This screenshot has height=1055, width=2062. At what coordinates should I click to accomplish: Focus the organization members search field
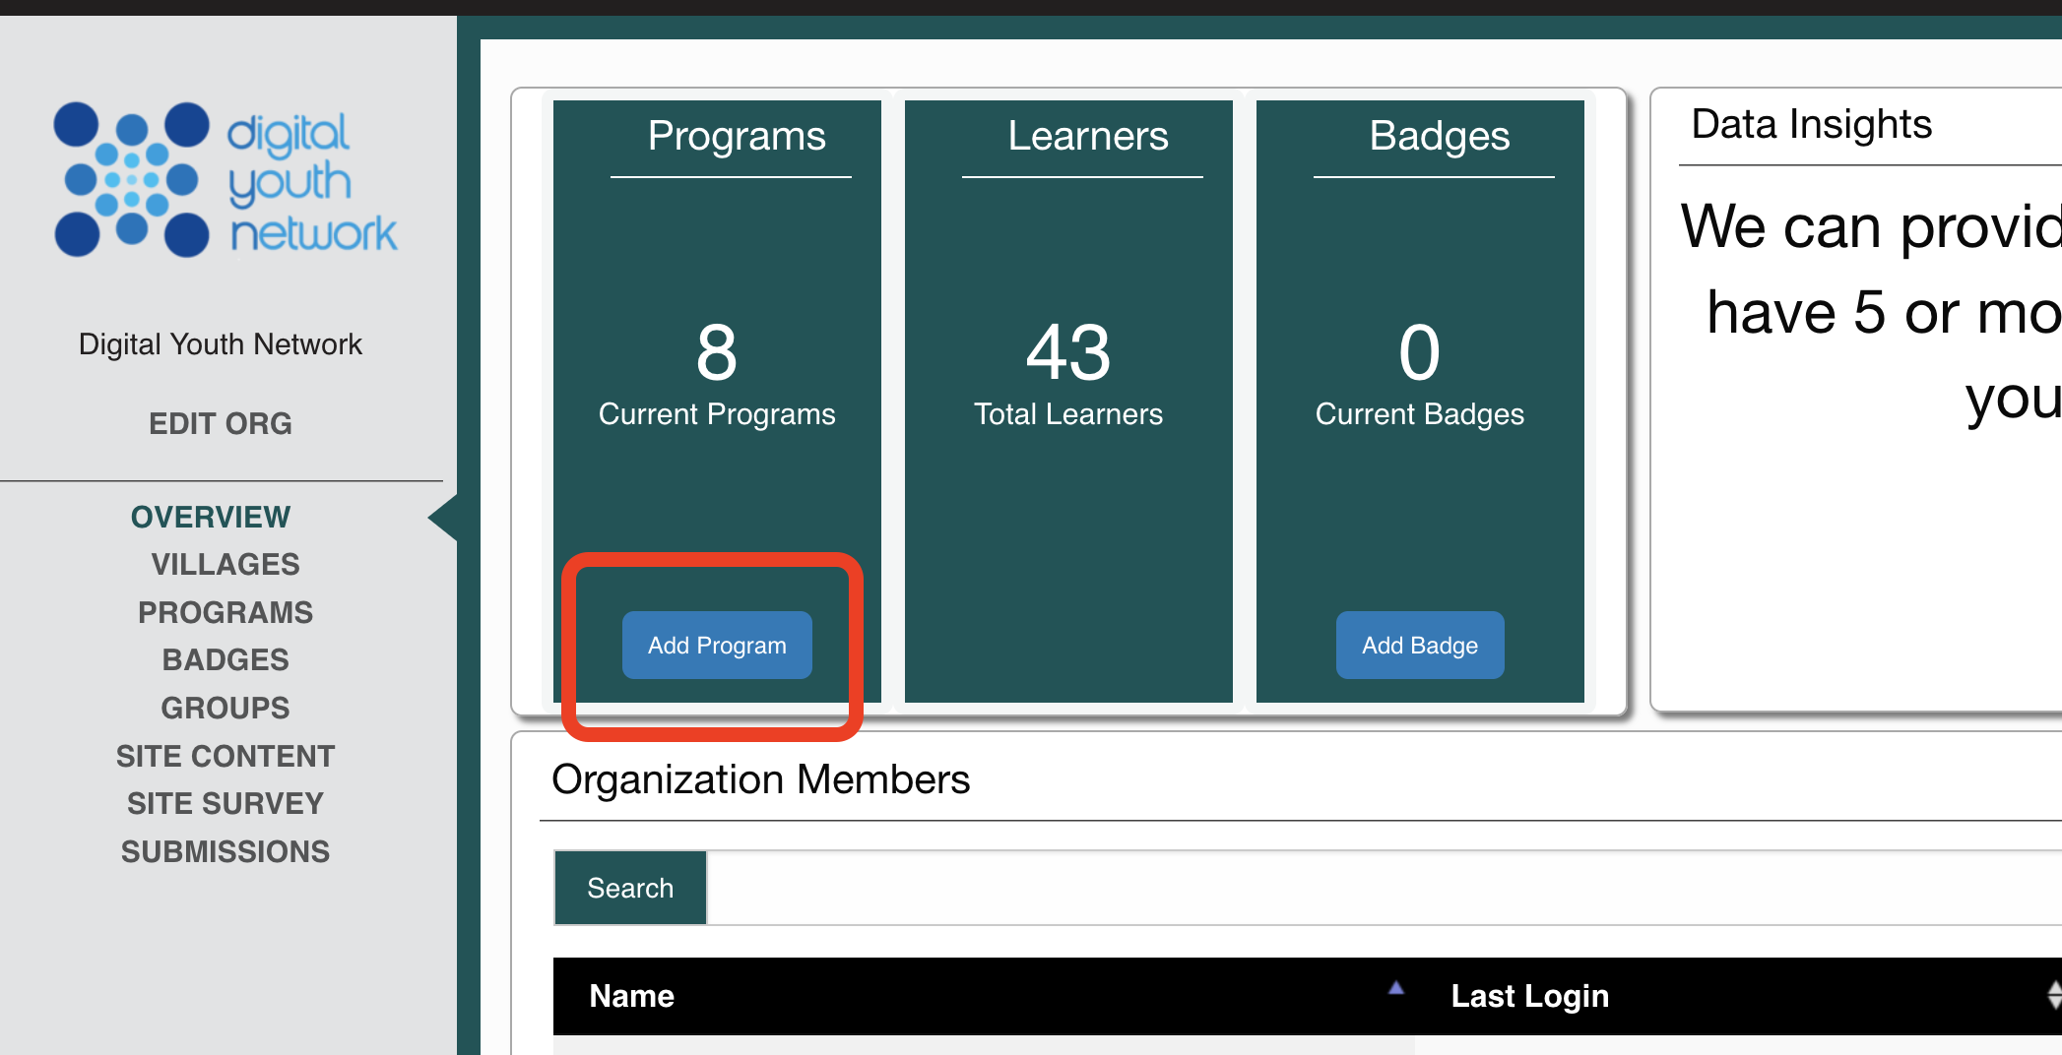[x=1385, y=888]
